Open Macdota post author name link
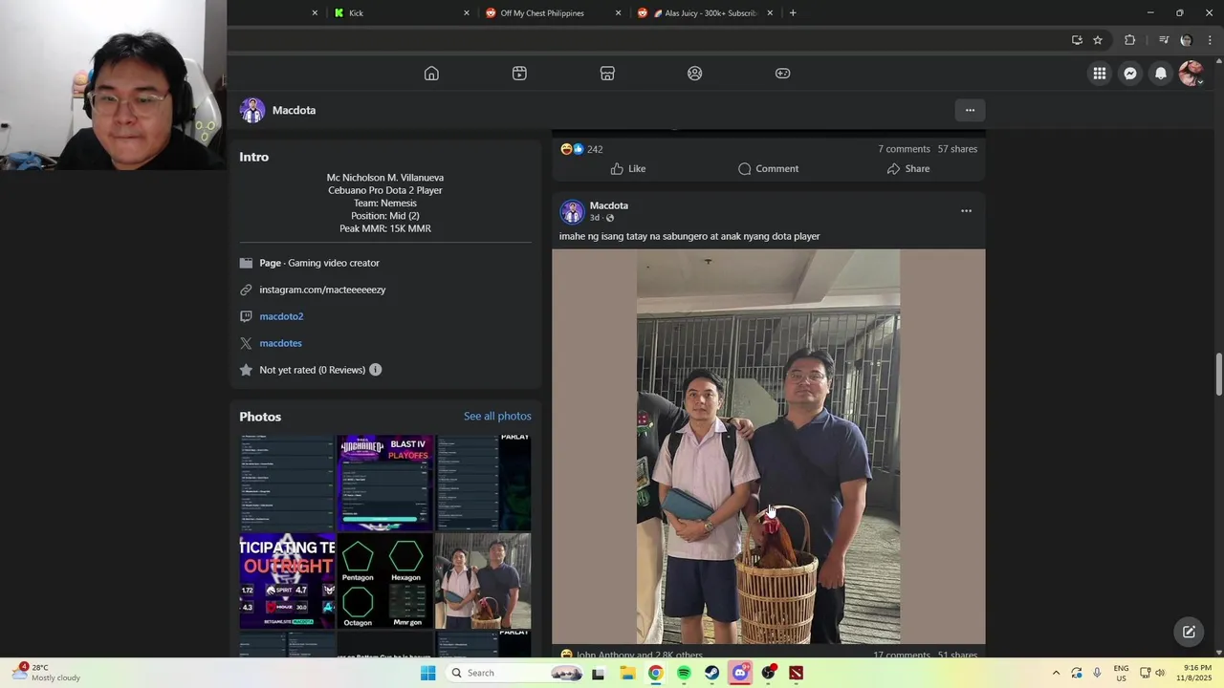 [x=608, y=205]
